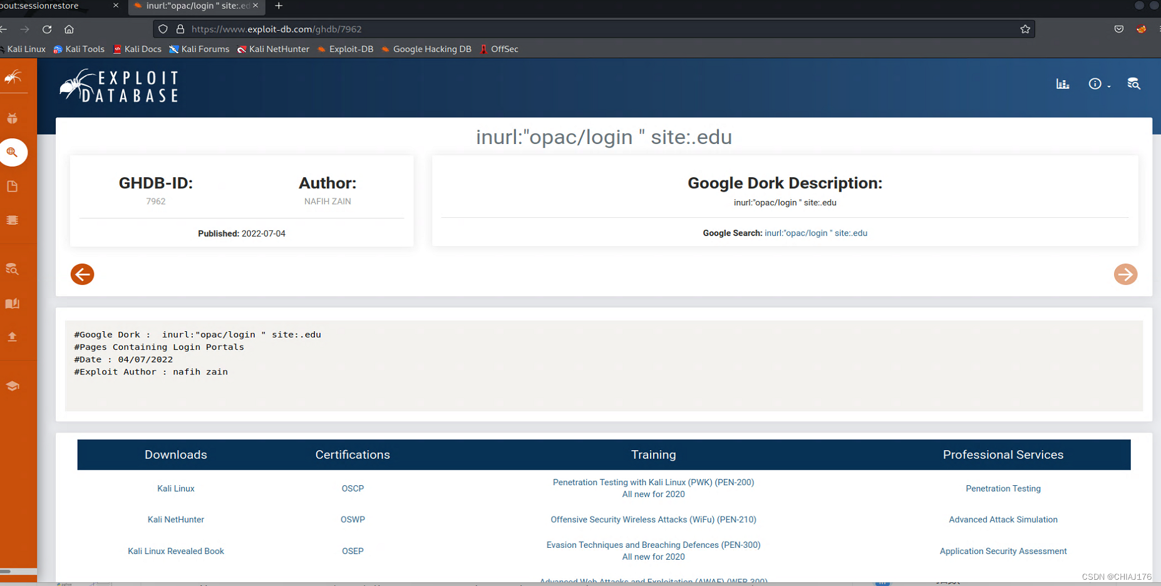Navigate to previous entry with left arrow
Screen dimensions: 1161x586
click(x=82, y=274)
